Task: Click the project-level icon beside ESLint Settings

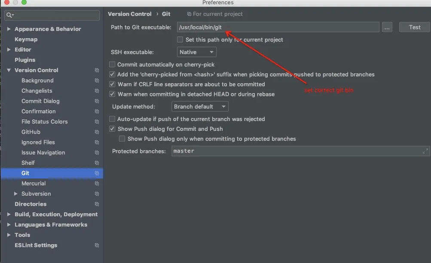Action: (97, 245)
